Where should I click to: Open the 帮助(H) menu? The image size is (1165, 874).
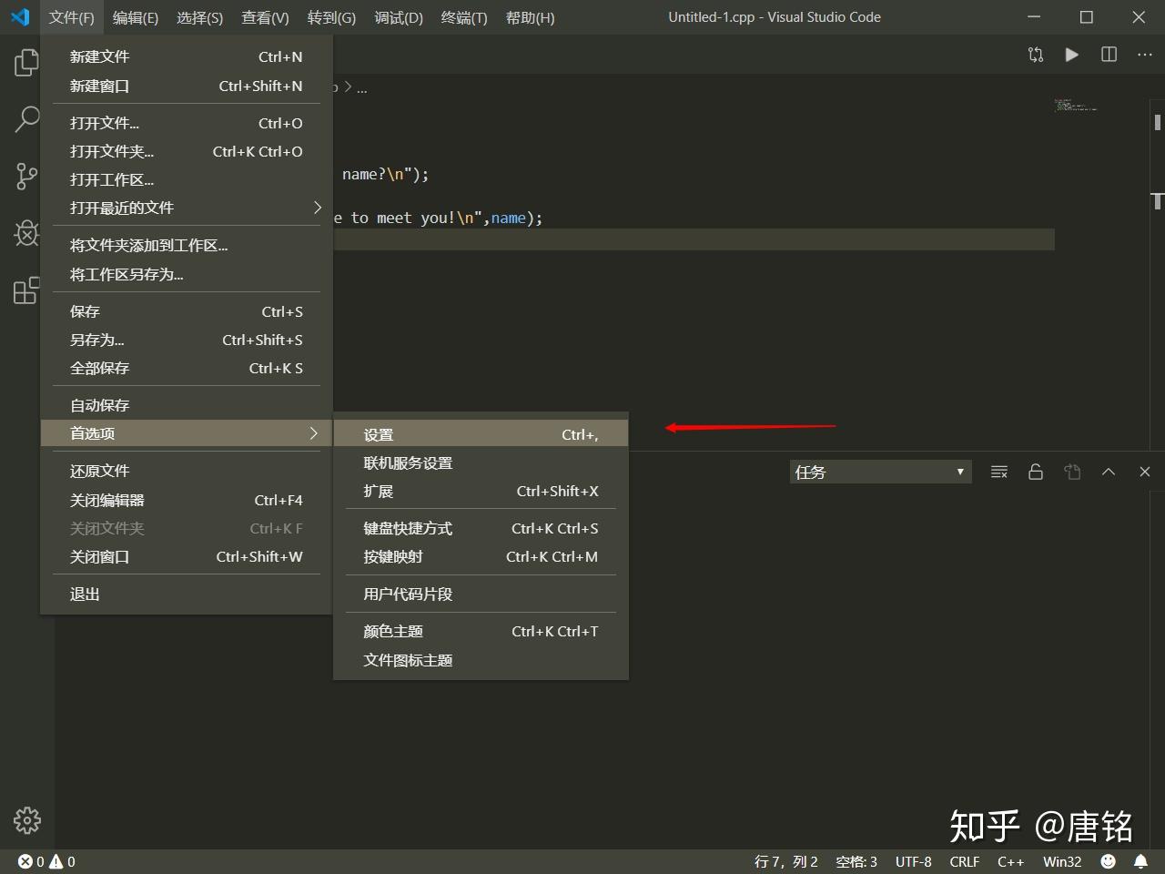[530, 17]
